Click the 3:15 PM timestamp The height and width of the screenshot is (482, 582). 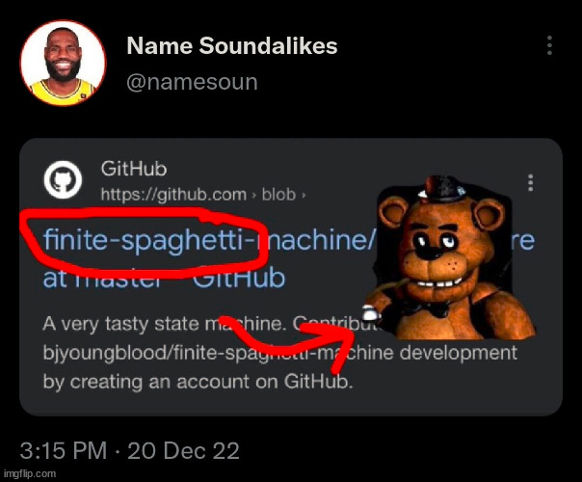(64, 450)
